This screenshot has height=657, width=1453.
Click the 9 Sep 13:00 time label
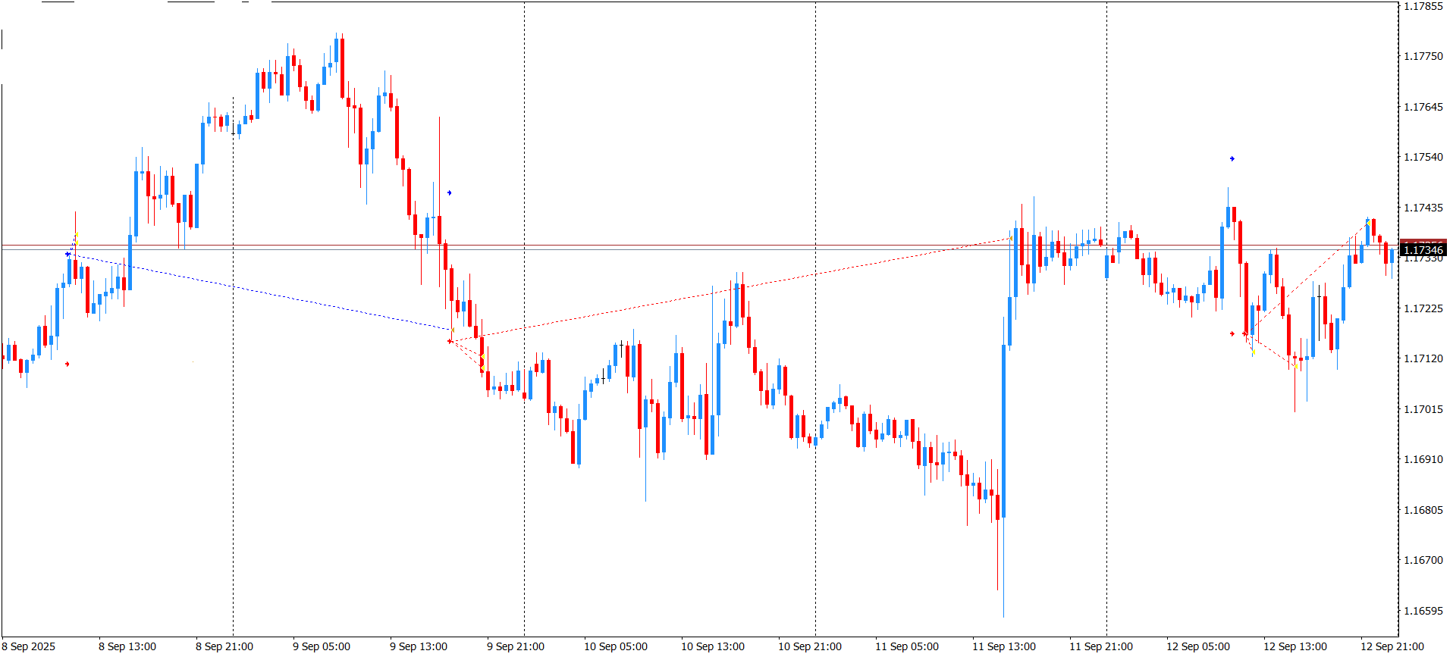tap(419, 646)
